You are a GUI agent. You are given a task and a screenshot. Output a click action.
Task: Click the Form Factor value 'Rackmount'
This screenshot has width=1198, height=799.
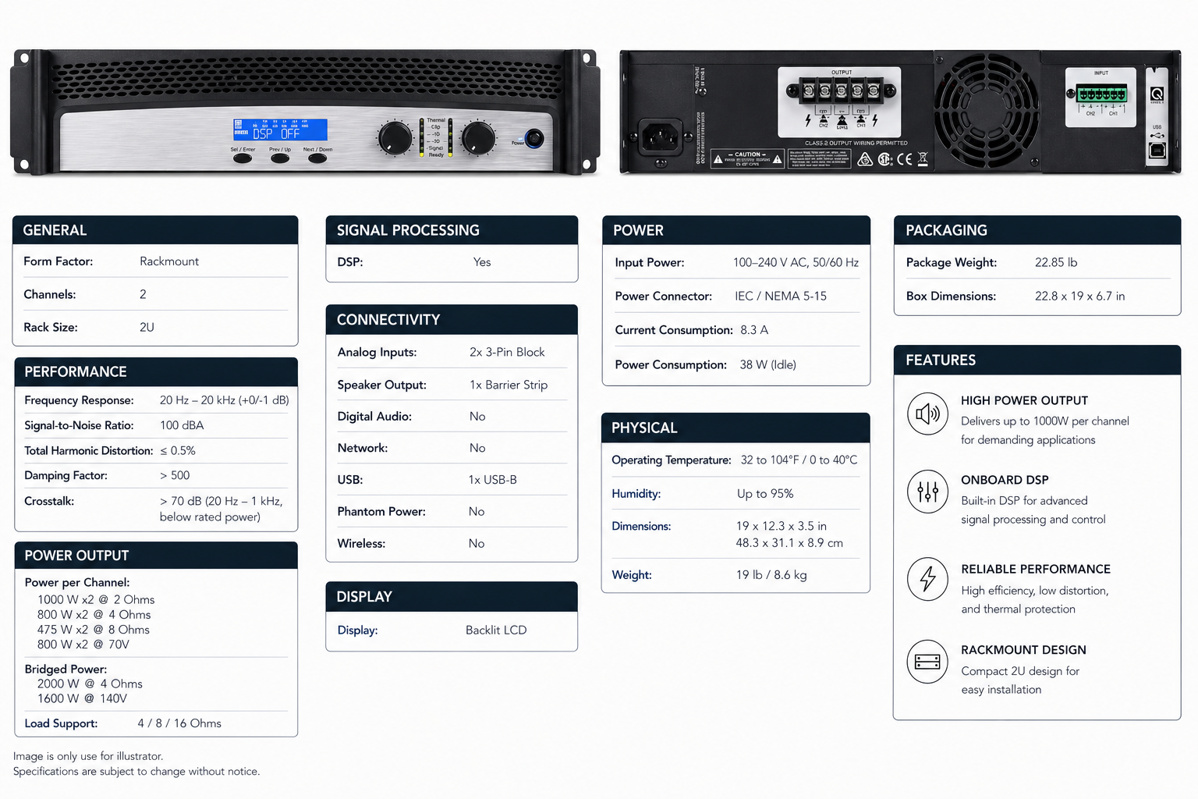click(169, 261)
